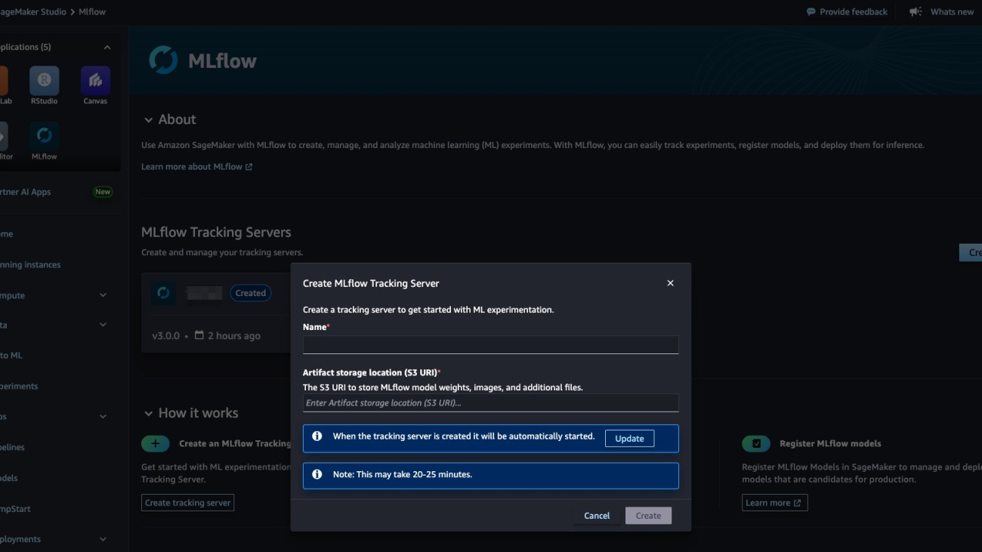Collapse the How it works section
Image resolution: width=982 pixels, height=552 pixels.
[148, 414]
